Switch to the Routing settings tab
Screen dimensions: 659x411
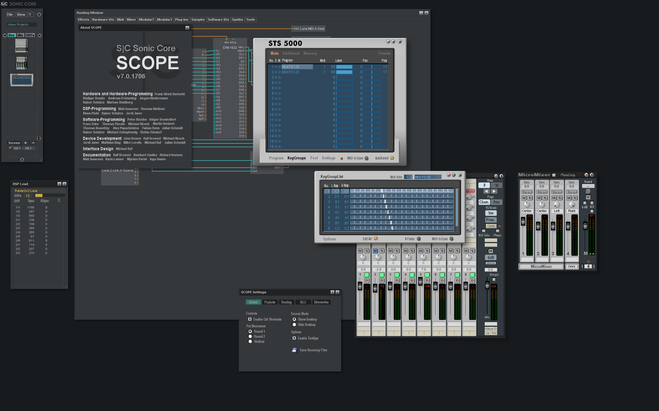[286, 302]
